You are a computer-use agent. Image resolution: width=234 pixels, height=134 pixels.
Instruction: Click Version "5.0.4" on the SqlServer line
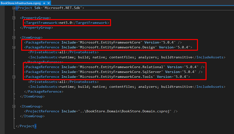181,72
